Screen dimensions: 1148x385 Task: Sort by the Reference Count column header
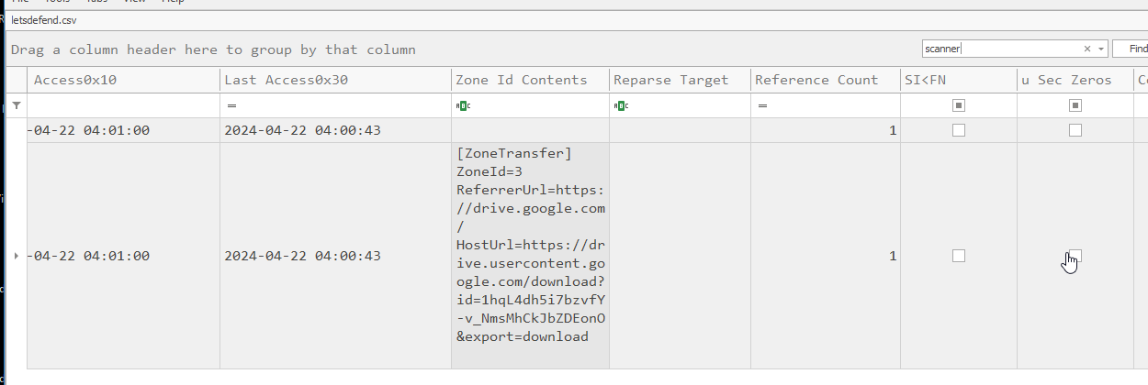pos(816,80)
